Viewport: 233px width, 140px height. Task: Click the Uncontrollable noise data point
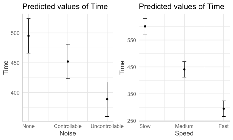107,99
